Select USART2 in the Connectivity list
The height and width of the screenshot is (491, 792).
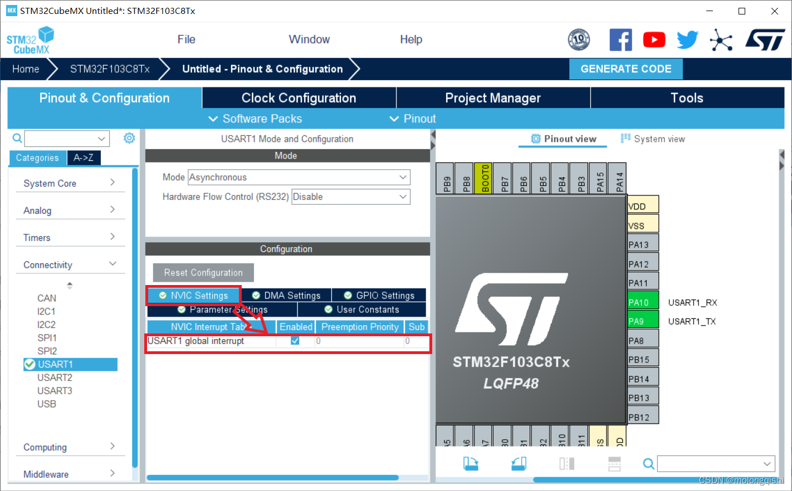click(x=55, y=377)
